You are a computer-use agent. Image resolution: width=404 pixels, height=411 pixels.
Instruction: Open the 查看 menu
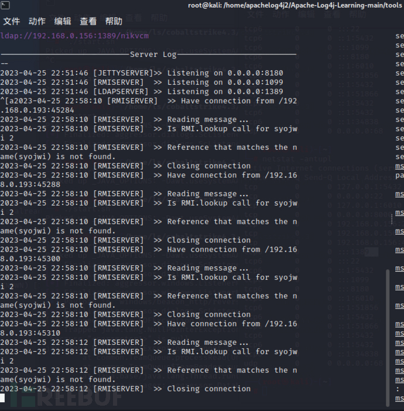(x=88, y=21)
